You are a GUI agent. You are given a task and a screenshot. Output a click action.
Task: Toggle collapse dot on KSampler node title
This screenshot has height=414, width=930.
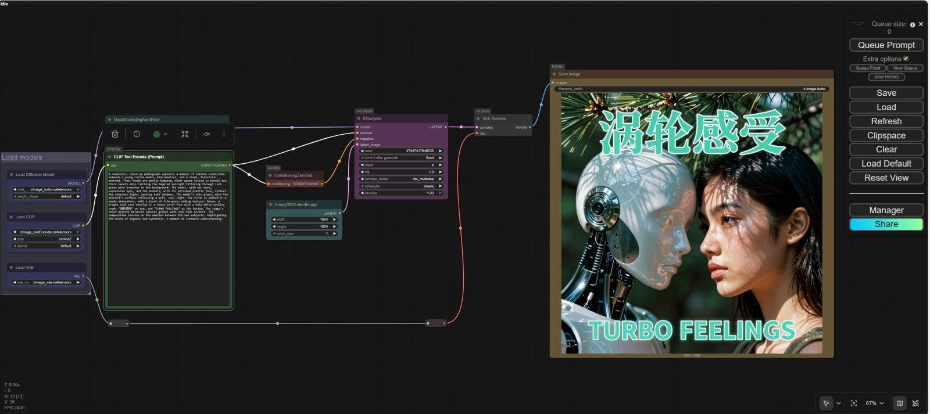tap(359, 118)
